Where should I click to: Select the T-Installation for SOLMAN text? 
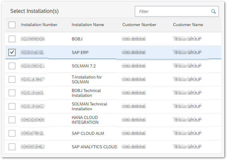[86, 79]
